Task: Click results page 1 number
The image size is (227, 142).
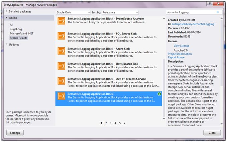Action: pos(101,123)
